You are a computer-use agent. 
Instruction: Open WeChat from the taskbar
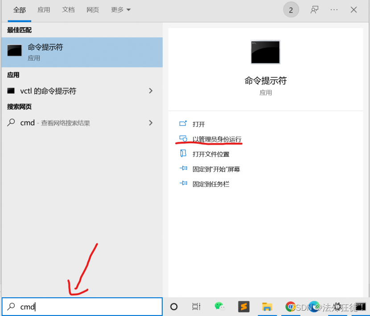coord(220,307)
